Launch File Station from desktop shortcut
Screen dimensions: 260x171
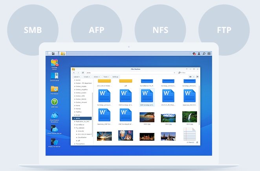[54, 89]
